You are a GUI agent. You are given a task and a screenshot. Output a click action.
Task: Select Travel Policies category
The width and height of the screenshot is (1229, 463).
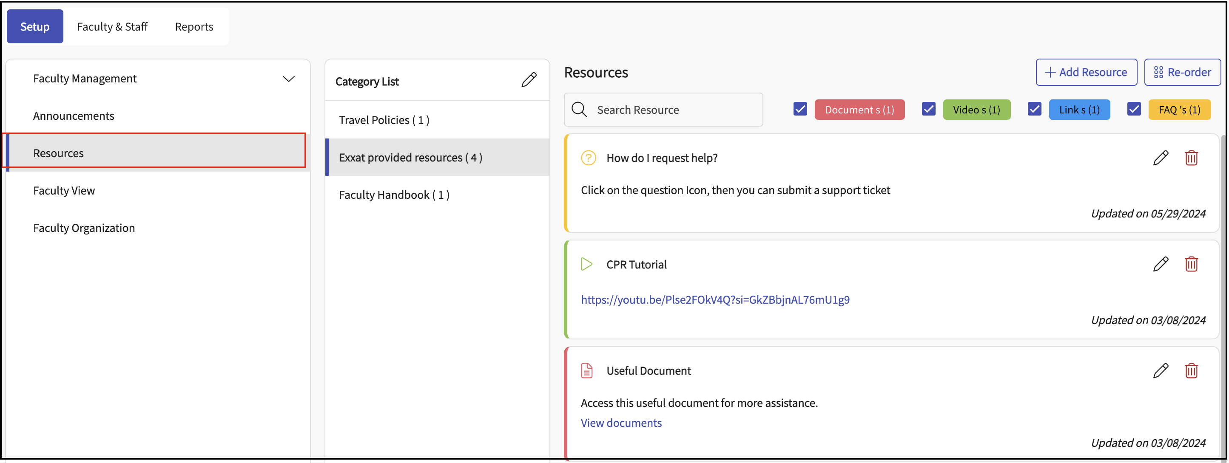click(x=384, y=120)
